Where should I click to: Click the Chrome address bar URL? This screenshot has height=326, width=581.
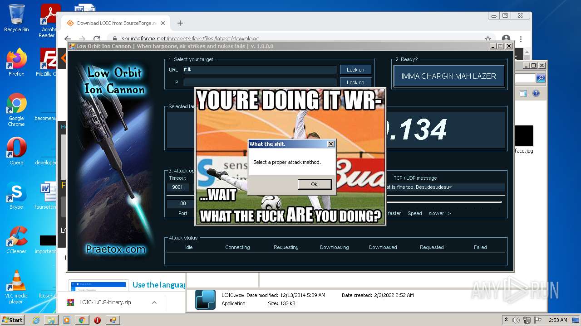(190, 39)
